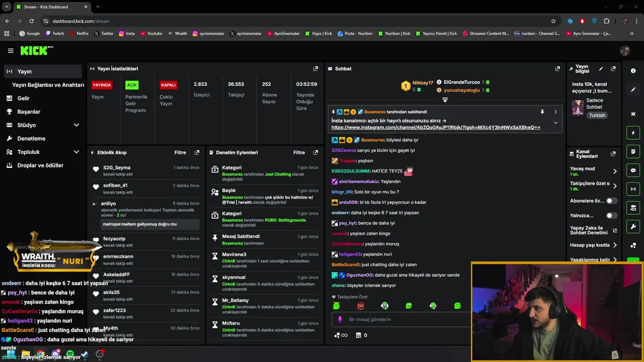Click the Just Chatting category thumbnail
This screenshot has width=644, height=362.
coord(578,108)
